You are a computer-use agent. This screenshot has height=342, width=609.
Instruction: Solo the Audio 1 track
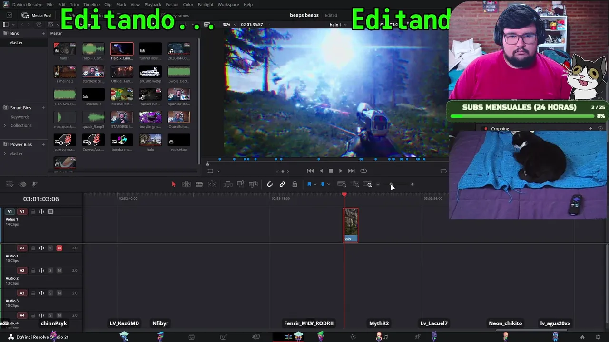pyautogui.click(x=50, y=248)
